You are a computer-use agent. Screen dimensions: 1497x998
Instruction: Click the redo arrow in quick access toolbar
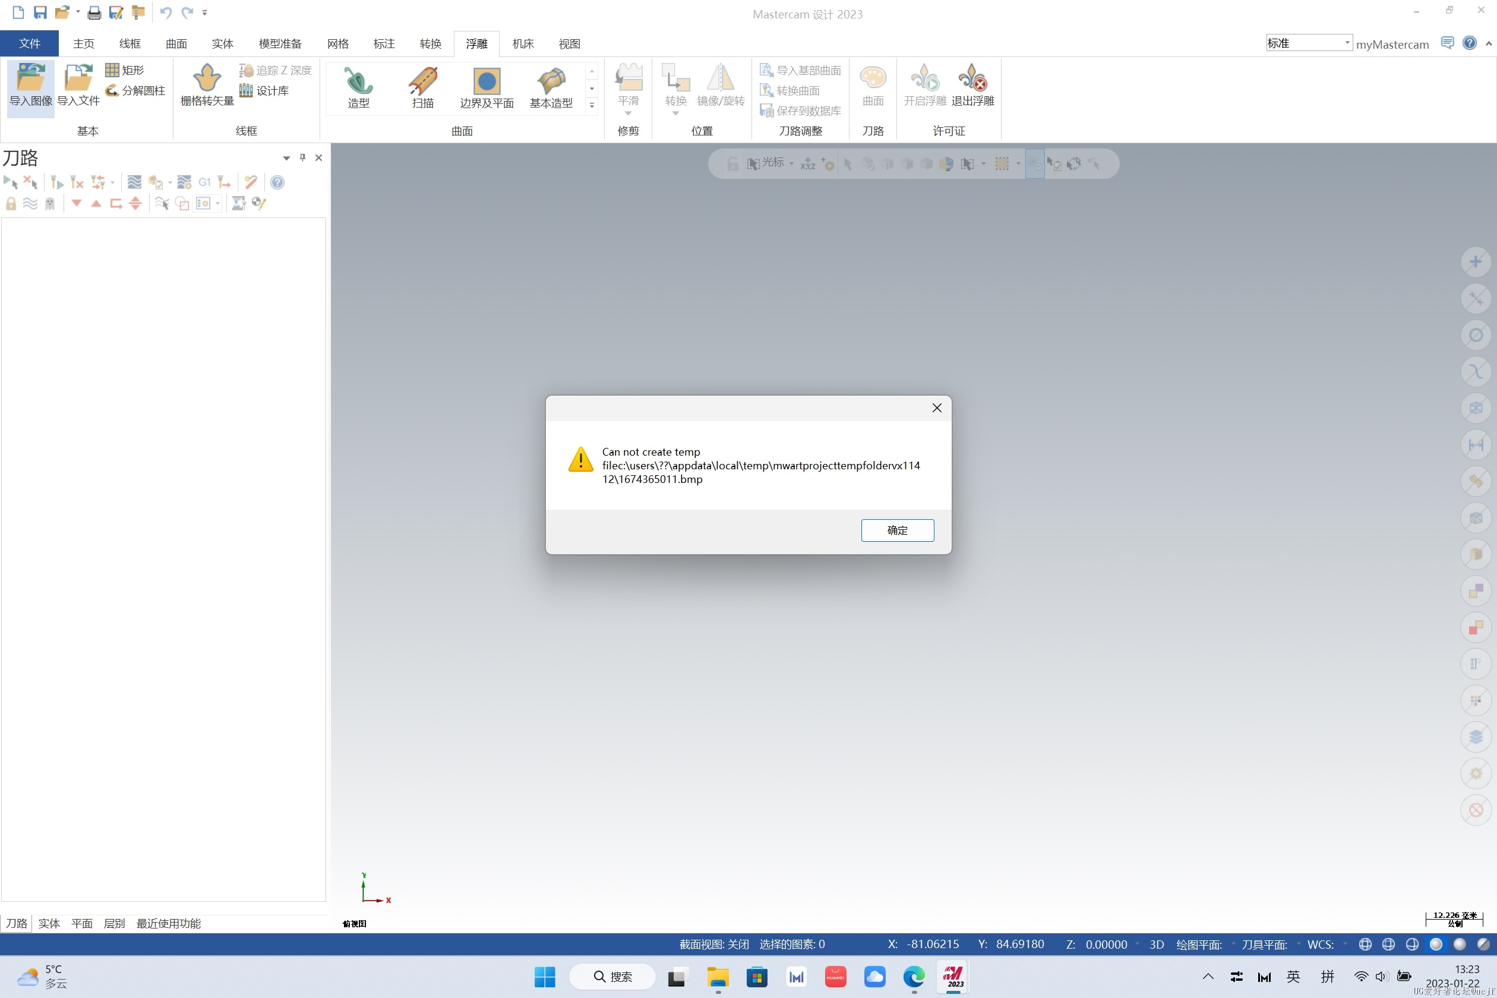pyautogui.click(x=187, y=12)
